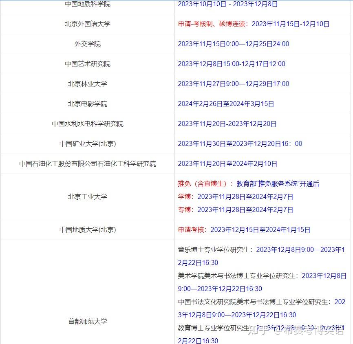Click the 中国矿业大学(北京) cell
The image size is (353, 344).
(88, 143)
